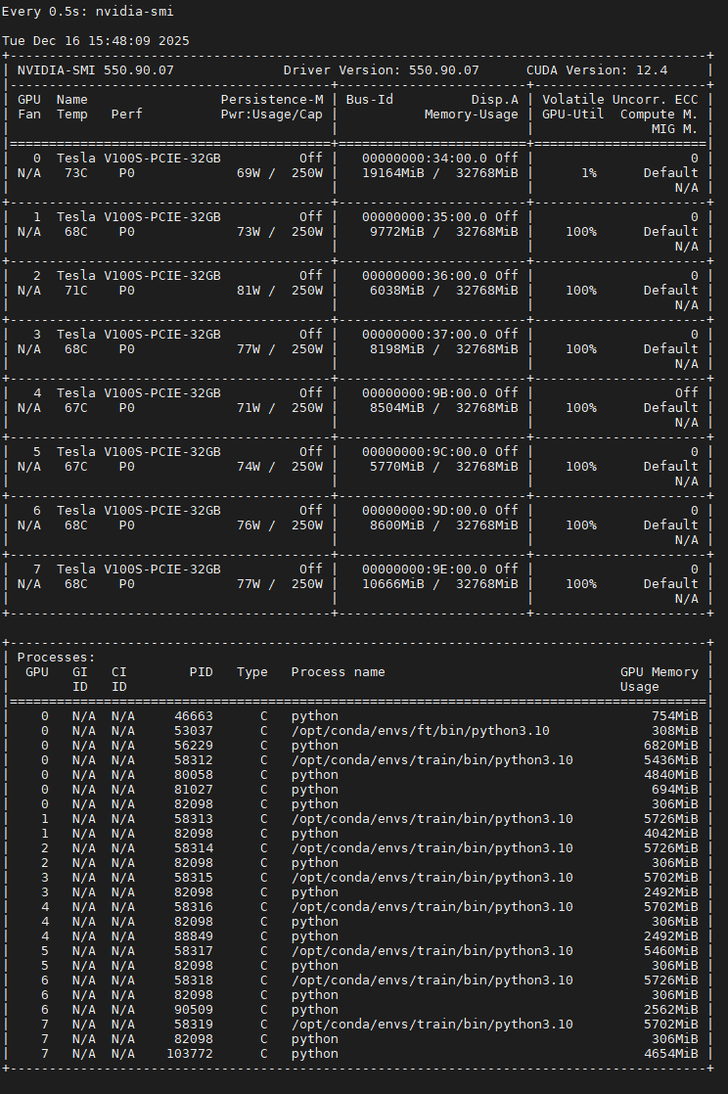Click GPU 5 memory usage '5770MiB'
Image resolution: width=728 pixels, height=1094 pixels.
(397, 466)
